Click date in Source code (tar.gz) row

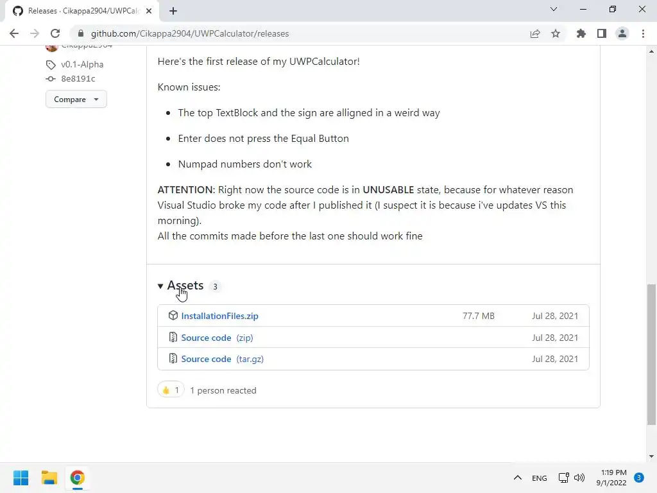click(555, 359)
